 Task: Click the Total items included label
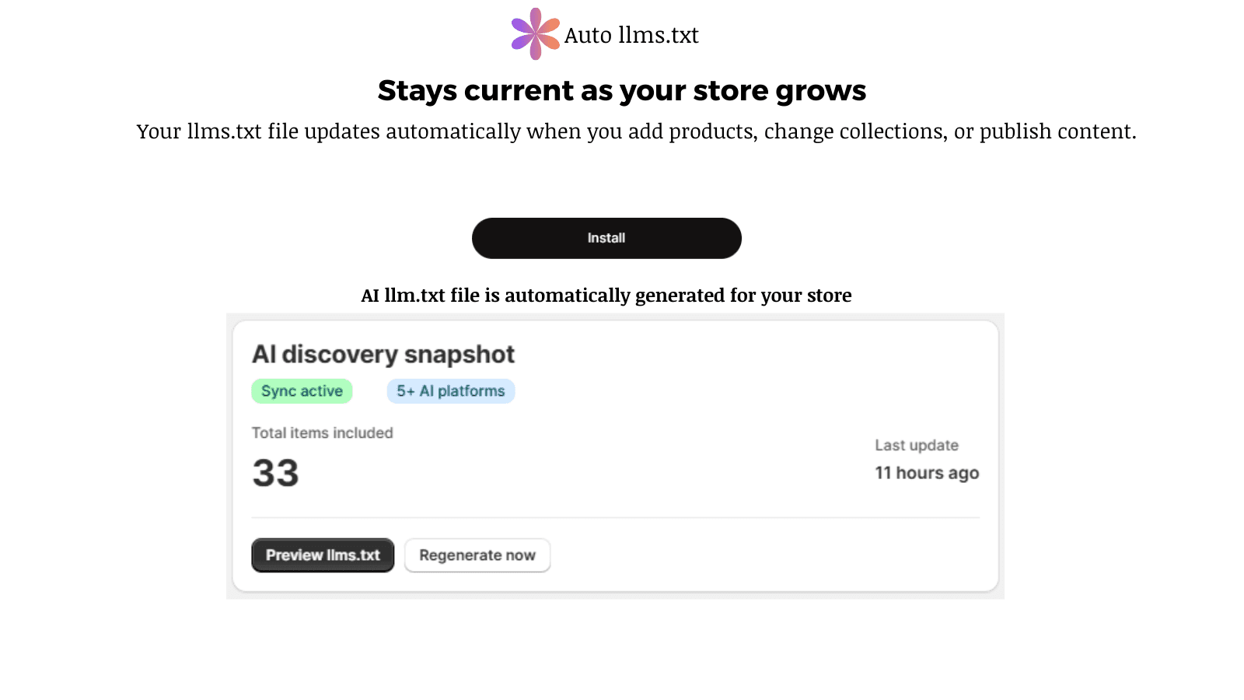point(322,433)
